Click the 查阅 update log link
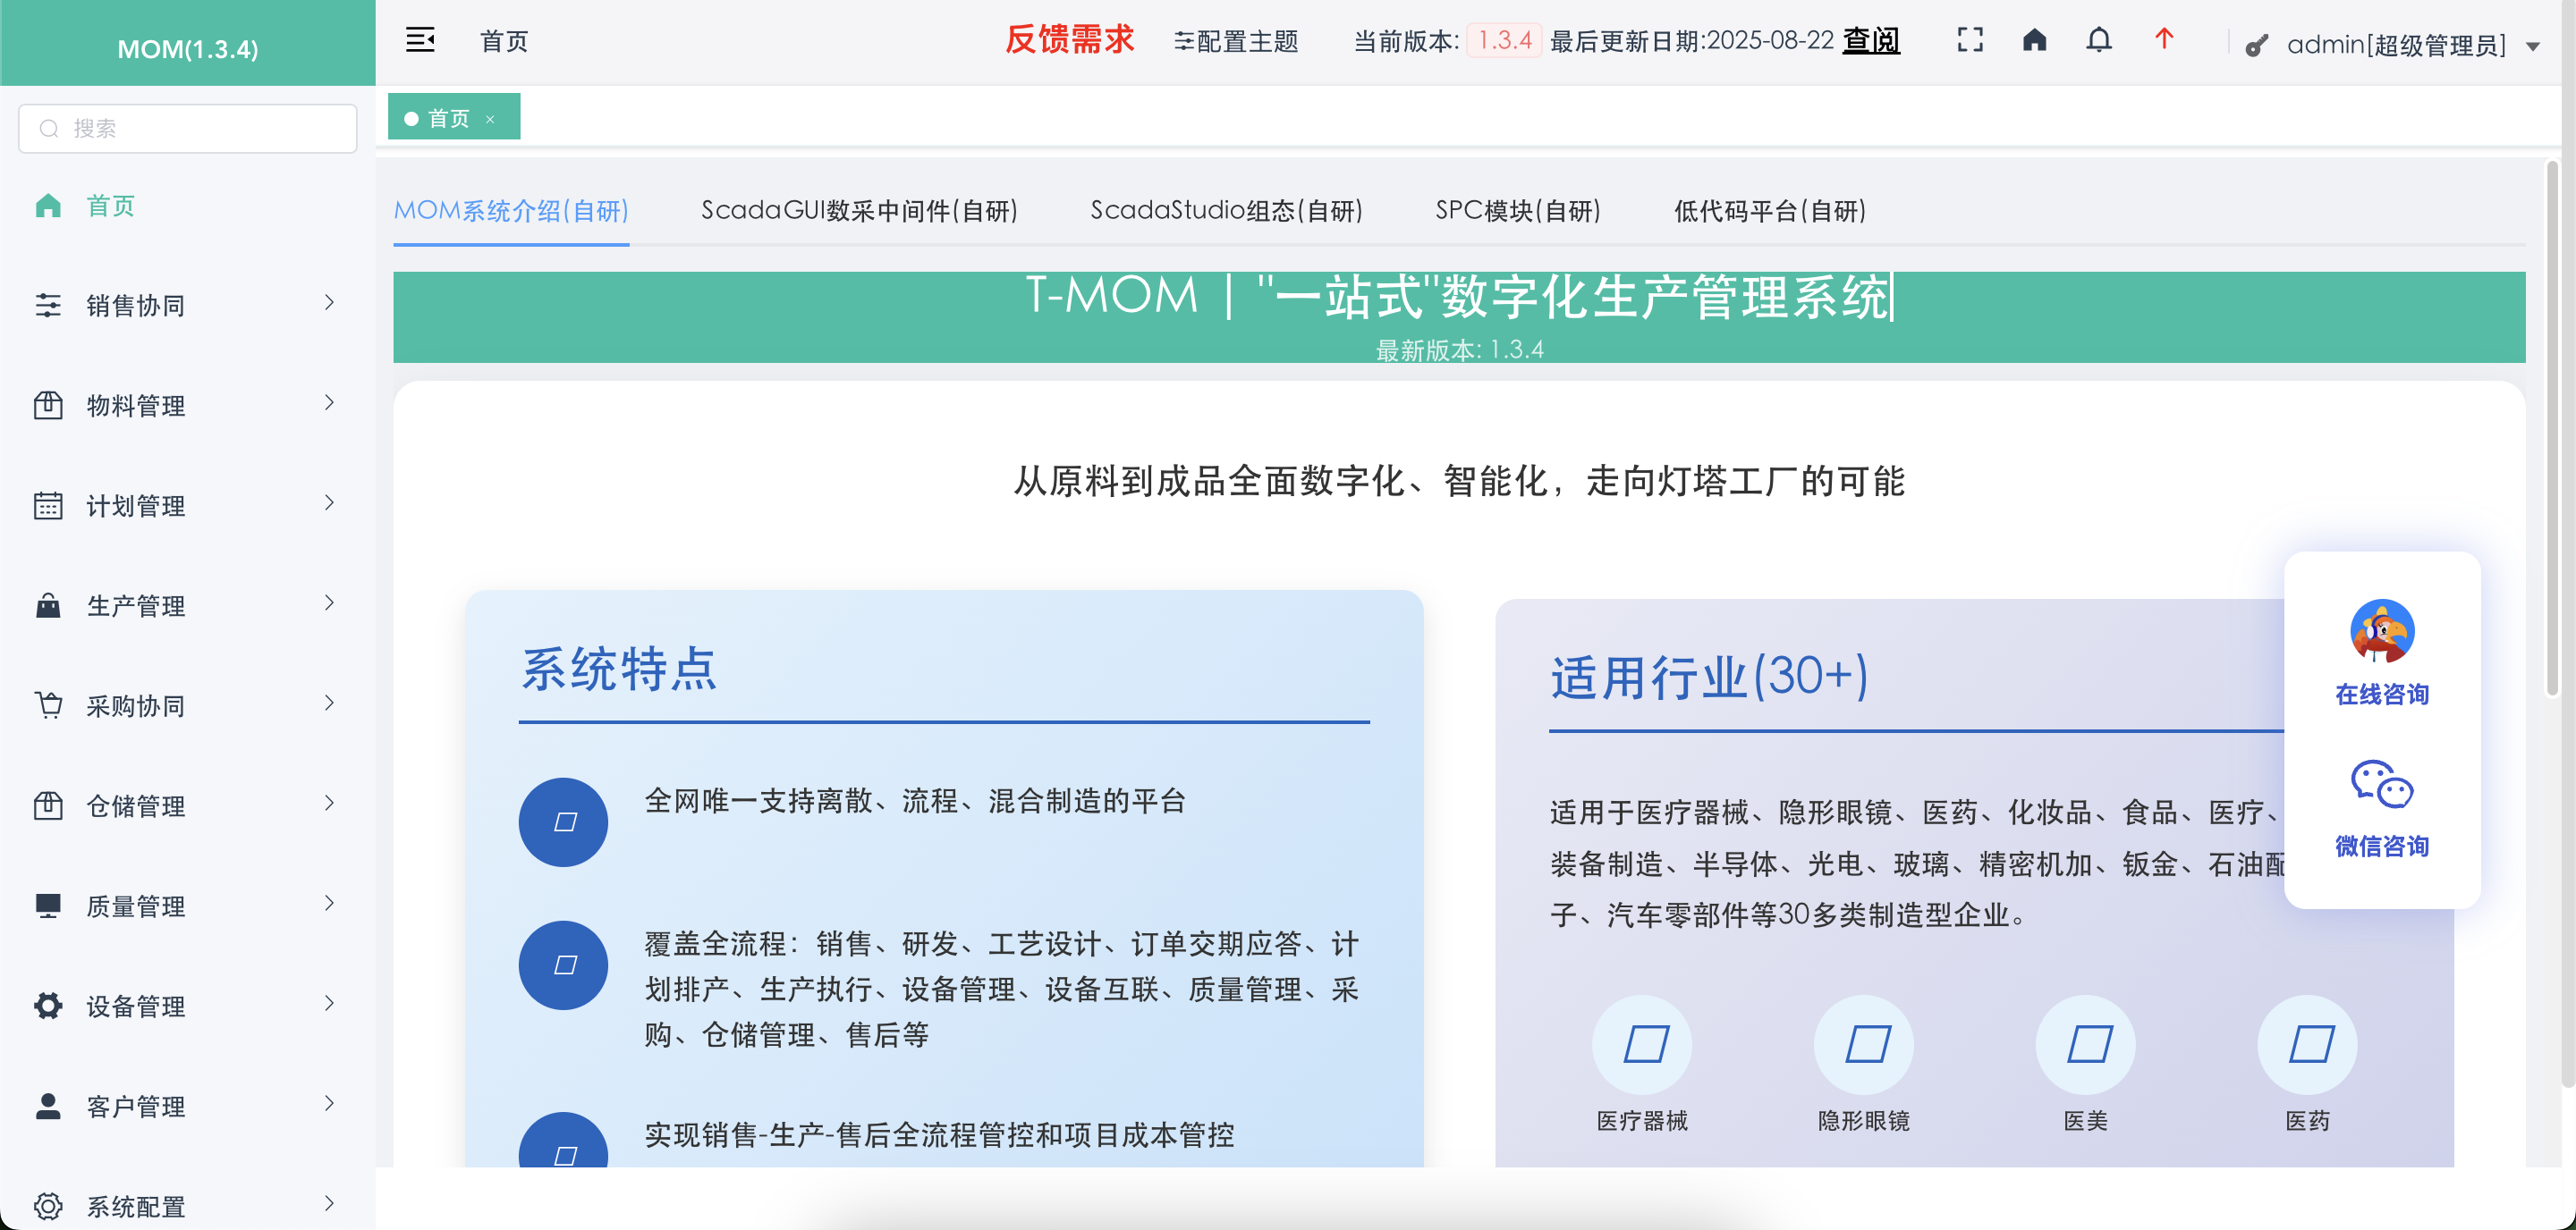 tap(1871, 40)
